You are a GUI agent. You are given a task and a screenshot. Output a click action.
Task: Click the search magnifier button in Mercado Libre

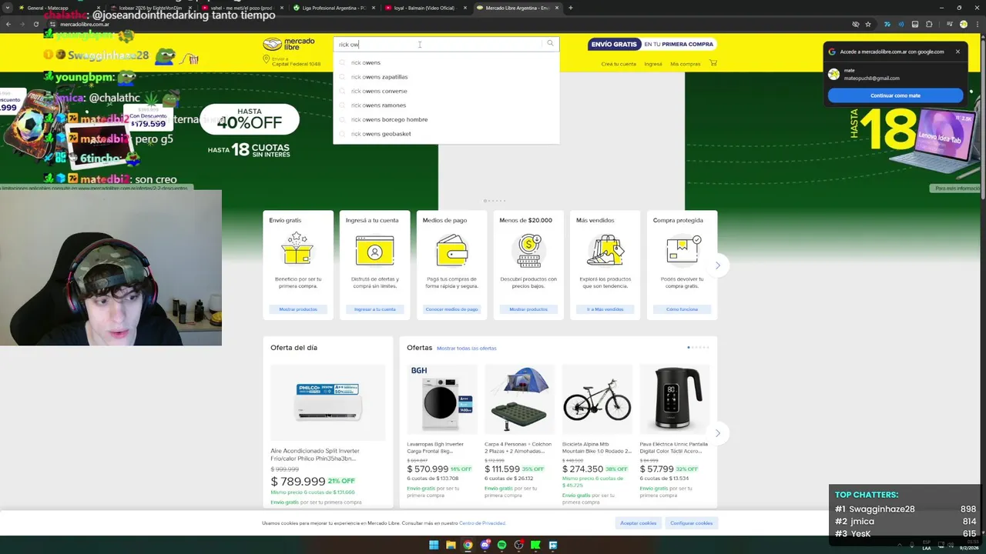coord(550,44)
